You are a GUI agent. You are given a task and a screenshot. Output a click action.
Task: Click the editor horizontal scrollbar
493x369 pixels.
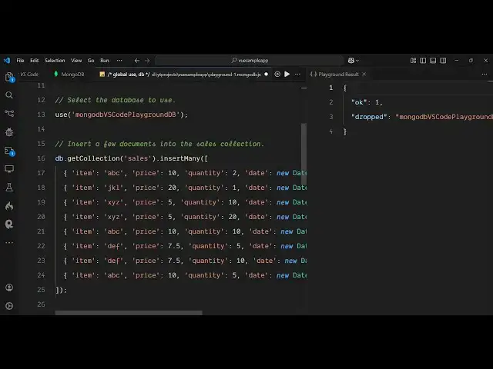pos(129,313)
